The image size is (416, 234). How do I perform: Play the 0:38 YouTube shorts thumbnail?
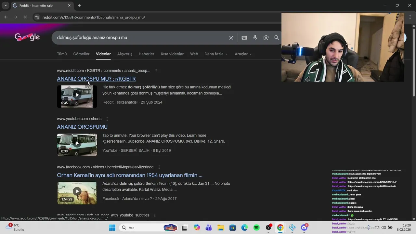77,145
